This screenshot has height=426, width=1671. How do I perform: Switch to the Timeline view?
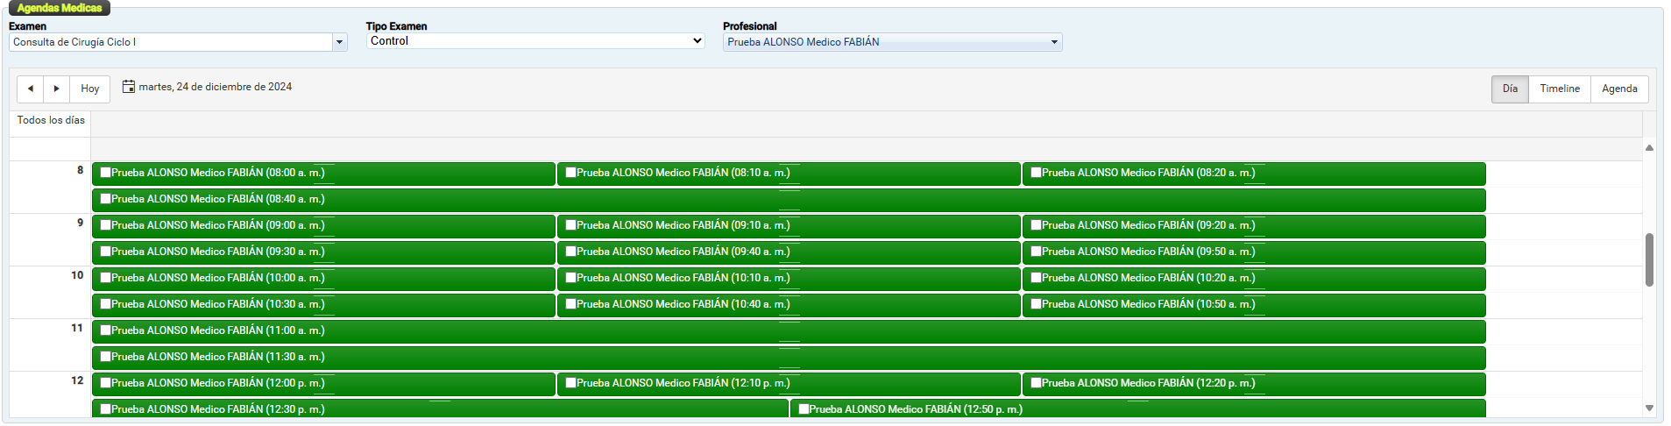tap(1559, 89)
